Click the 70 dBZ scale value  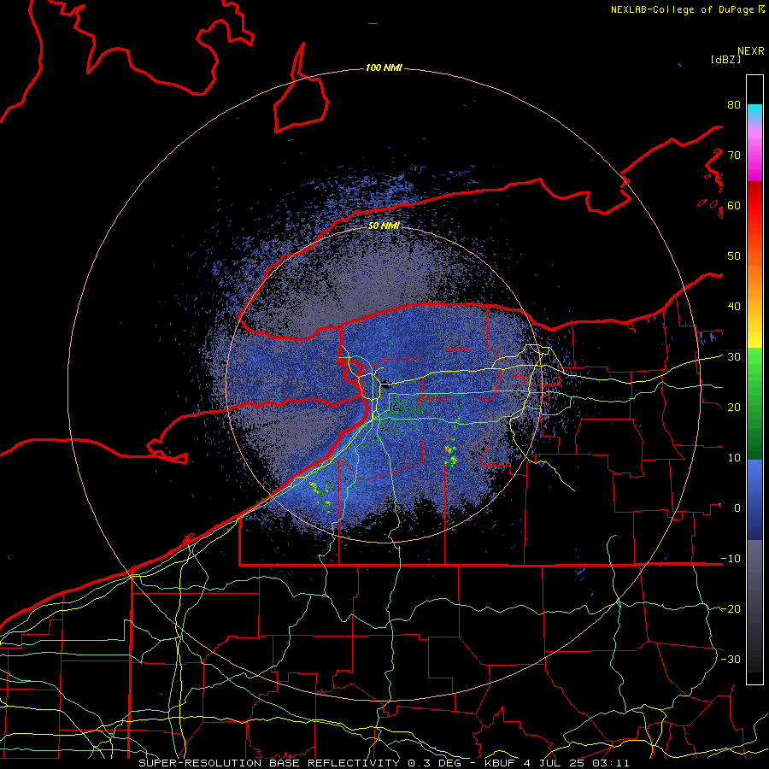pos(734,155)
